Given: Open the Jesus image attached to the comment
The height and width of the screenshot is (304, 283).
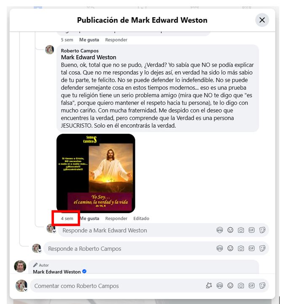Looking at the screenshot, I should pyautogui.click(x=96, y=173).
